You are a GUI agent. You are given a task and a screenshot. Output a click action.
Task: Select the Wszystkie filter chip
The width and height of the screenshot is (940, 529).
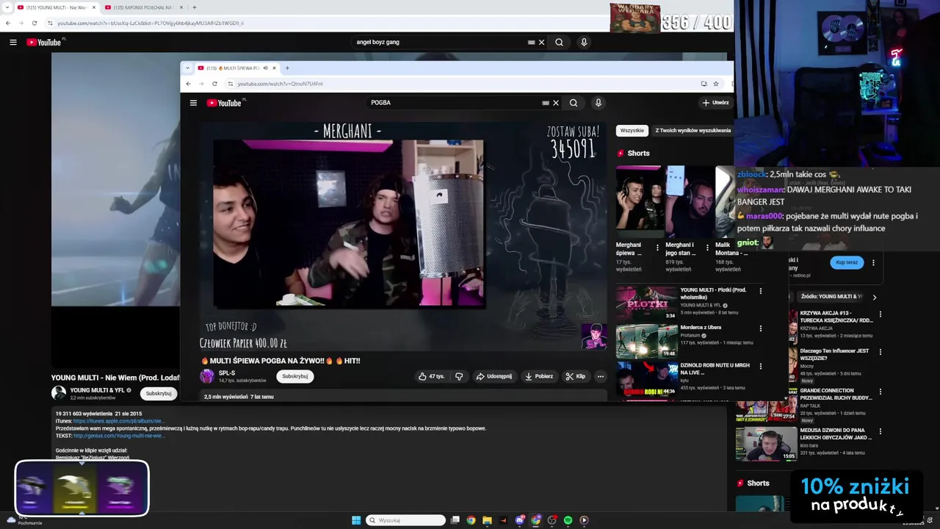tap(632, 131)
